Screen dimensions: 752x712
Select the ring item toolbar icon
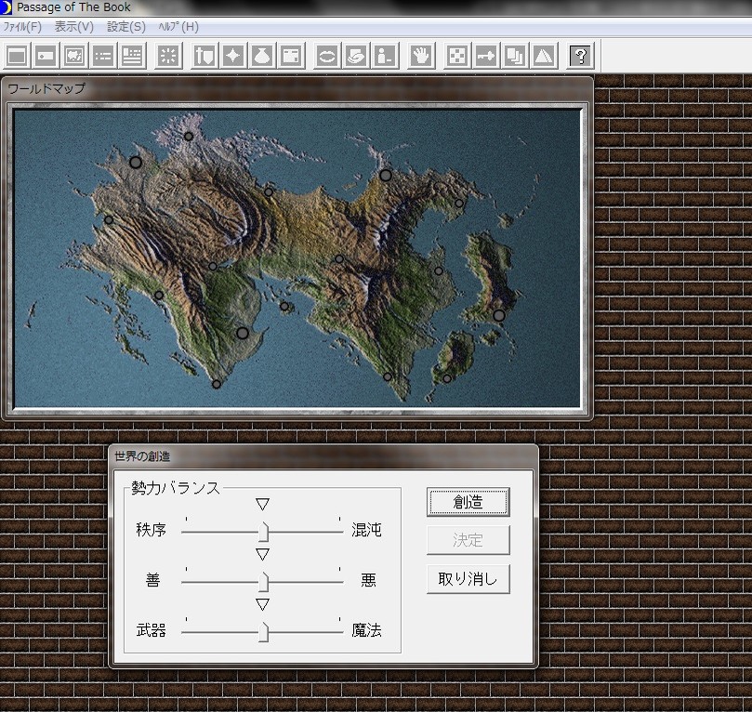pyautogui.click(x=325, y=56)
